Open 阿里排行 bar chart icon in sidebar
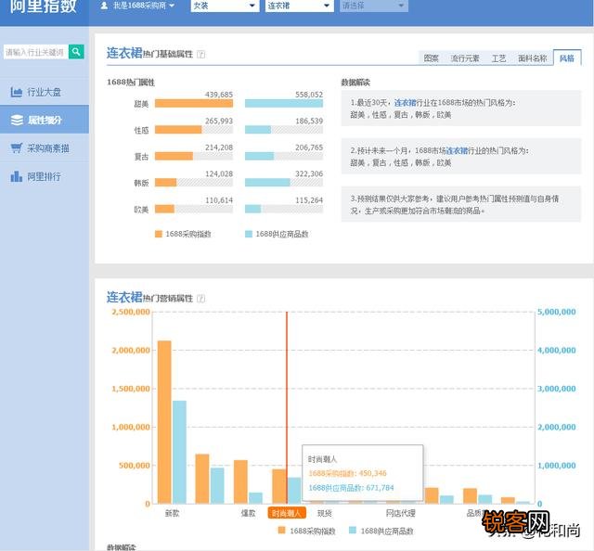This screenshot has height=551, width=594. pyautogui.click(x=17, y=176)
